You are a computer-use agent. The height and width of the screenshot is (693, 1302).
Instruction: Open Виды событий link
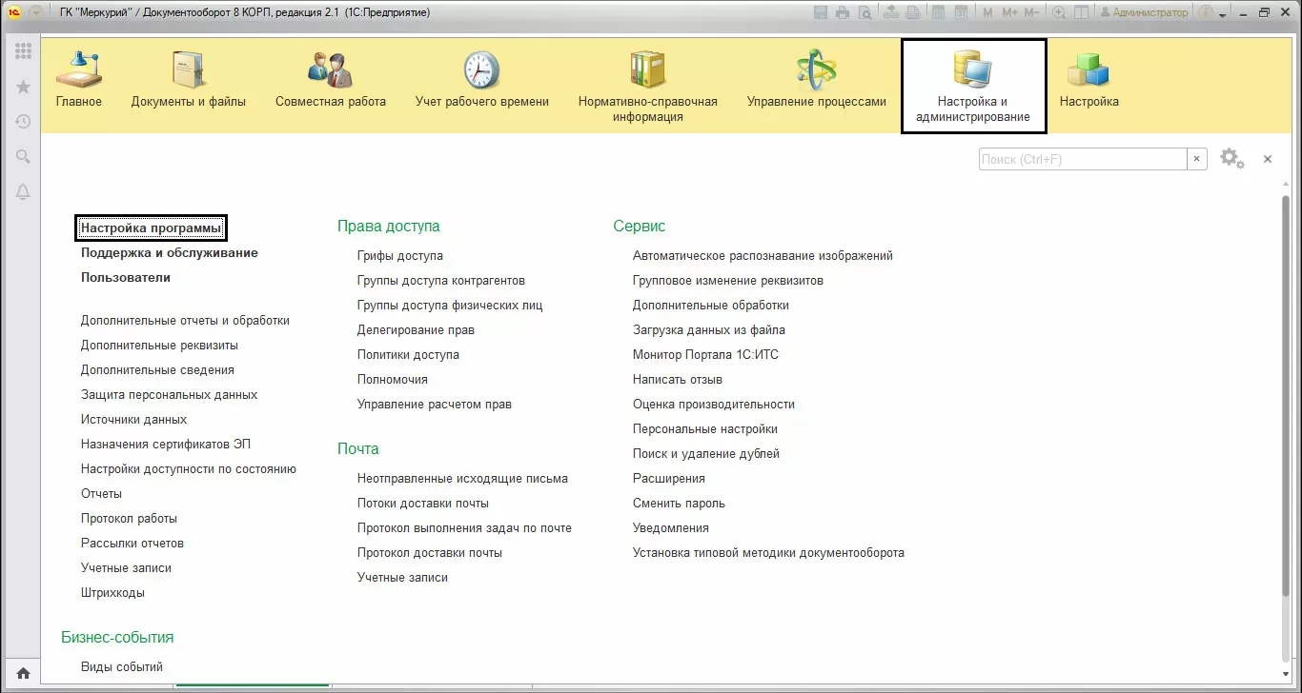tap(122, 667)
